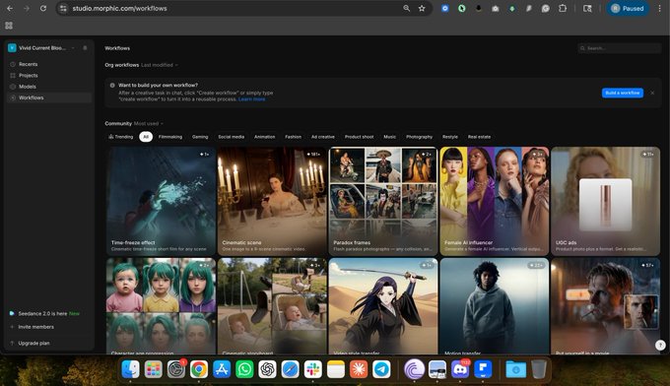
Task: Open the Cinematic scene workflow thumbnail
Action: pyautogui.click(x=272, y=201)
